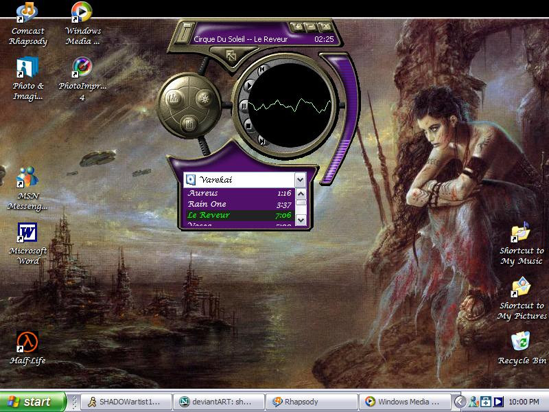Select the Microsoft Word desktop icon
This screenshot has width=549, height=412.
pos(27,244)
